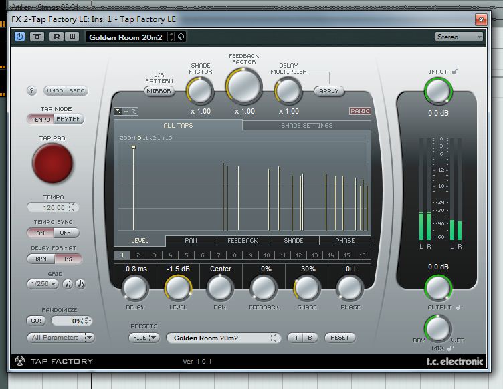Screen dimensions: 503x389
Task: Select the curve draw tool in display
Action: coord(134,111)
